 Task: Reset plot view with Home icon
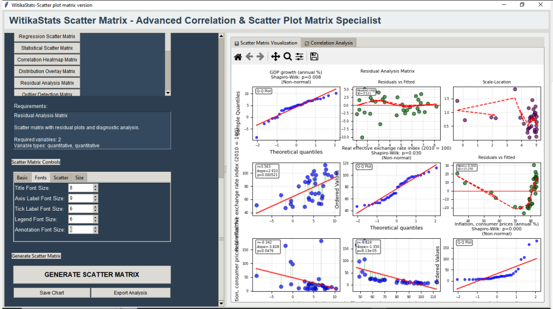[x=238, y=57]
